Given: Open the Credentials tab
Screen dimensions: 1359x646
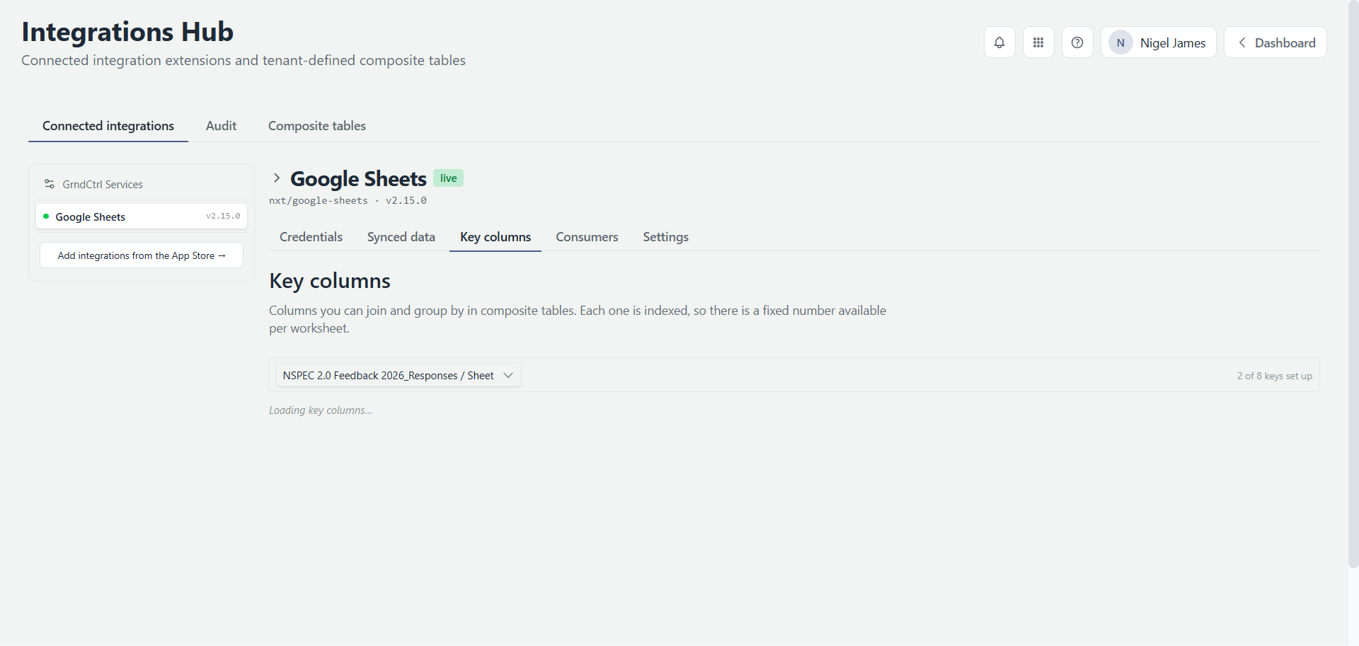Looking at the screenshot, I should pyautogui.click(x=311, y=237).
